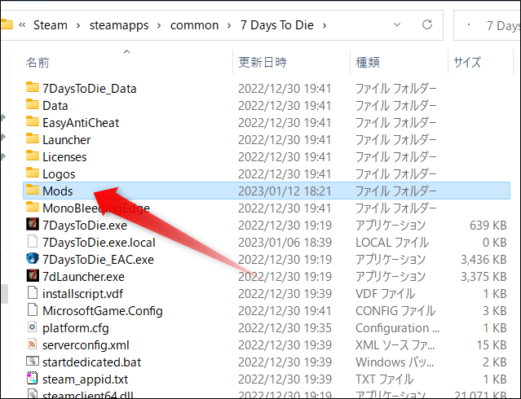Click the LOCAL ファイル type cell
521x399 pixels.
click(392, 243)
